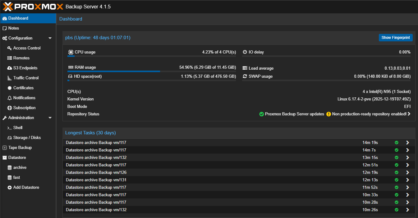Open the Dashboard sidebar entry
The height and width of the screenshot is (218, 418).
coord(28,18)
